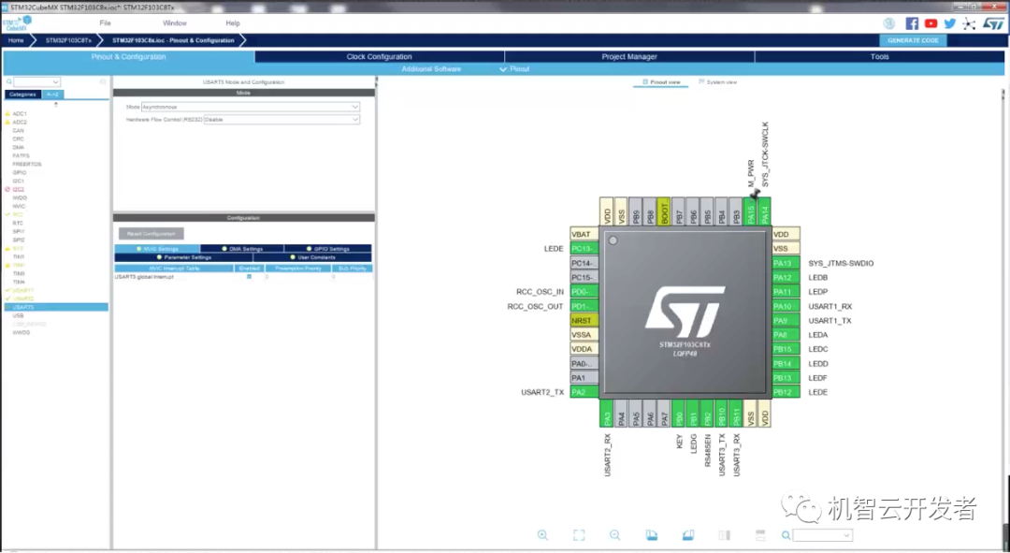Open the ST YouTube channel icon
1010x553 pixels.
pos(931,23)
